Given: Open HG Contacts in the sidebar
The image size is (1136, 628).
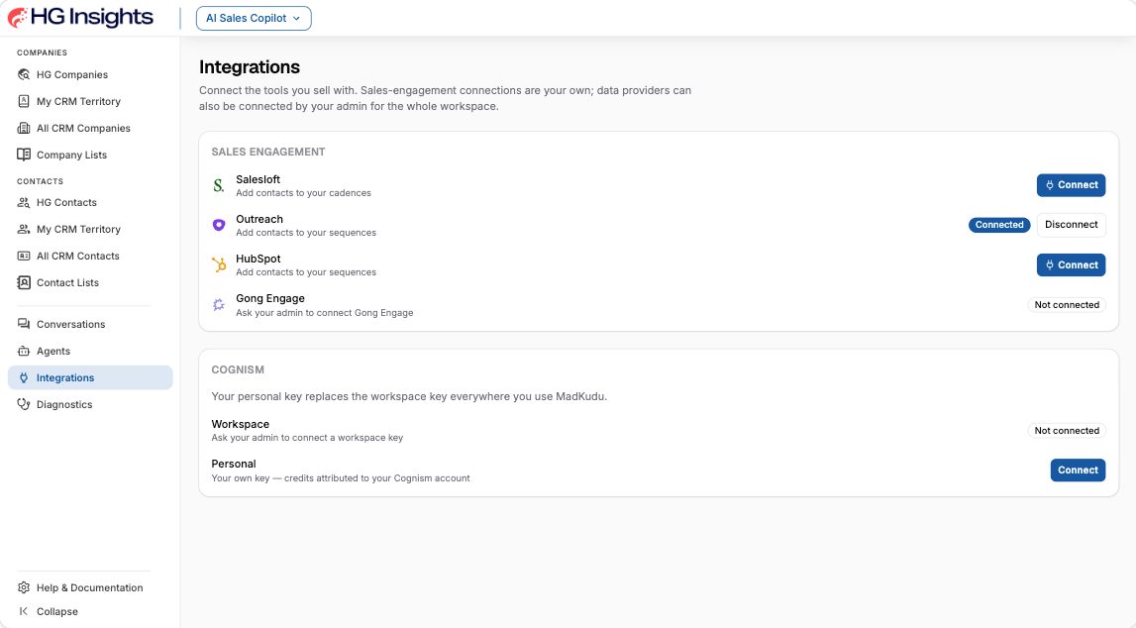Looking at the screenshot, I should click(90, 203).
